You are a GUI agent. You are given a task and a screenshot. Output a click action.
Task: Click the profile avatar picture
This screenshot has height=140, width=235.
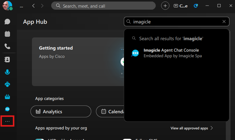(x=7, y=6)
